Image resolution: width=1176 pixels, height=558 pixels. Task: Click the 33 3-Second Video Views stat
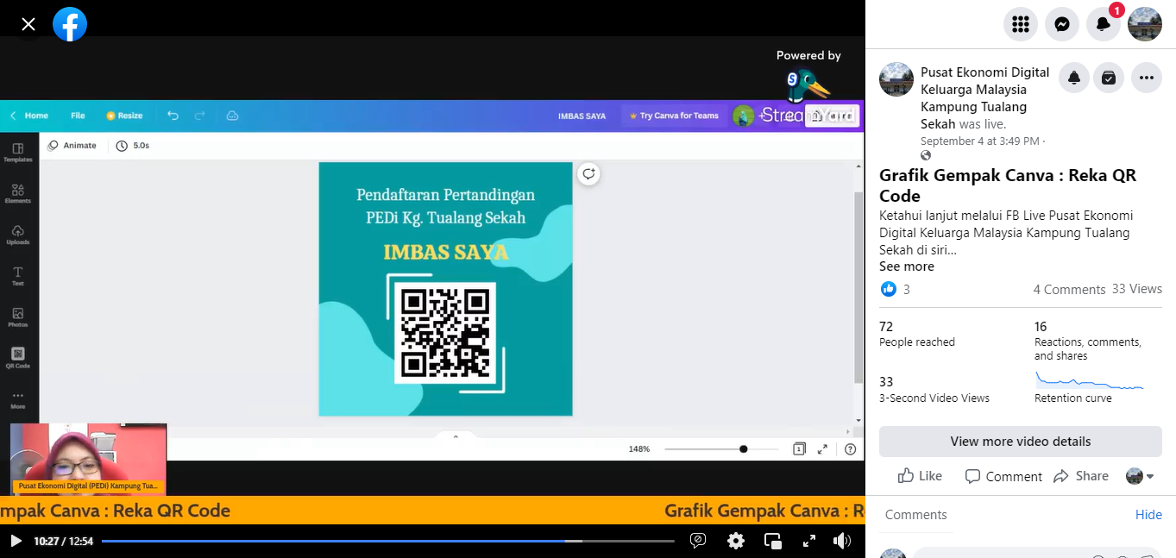tap(934, 389)
